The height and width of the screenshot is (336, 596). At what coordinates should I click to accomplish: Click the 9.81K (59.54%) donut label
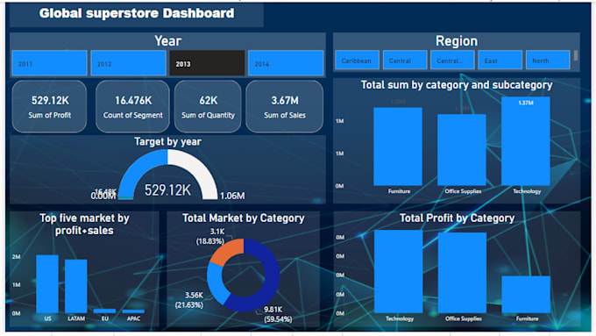pos(278,314)
